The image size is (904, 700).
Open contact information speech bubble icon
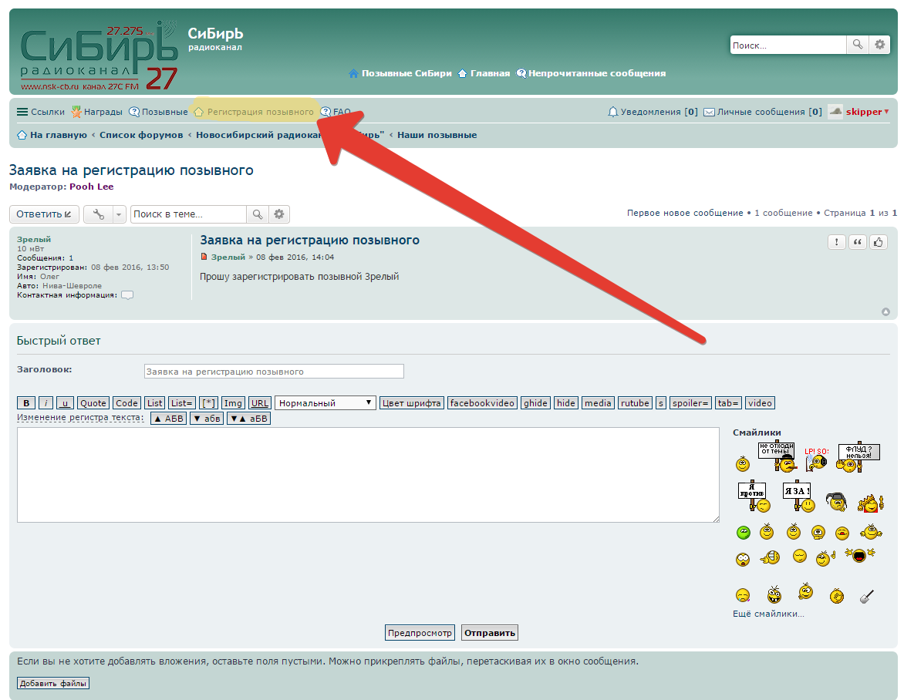tap(127, 295)
